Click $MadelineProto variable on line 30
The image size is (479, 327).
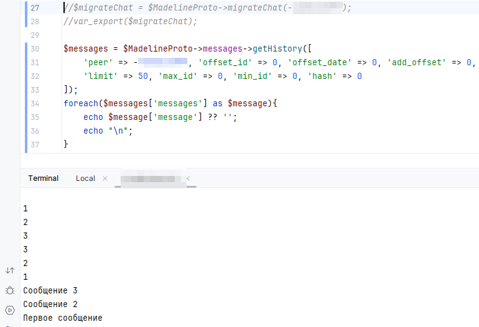click(x=158, y=49)
